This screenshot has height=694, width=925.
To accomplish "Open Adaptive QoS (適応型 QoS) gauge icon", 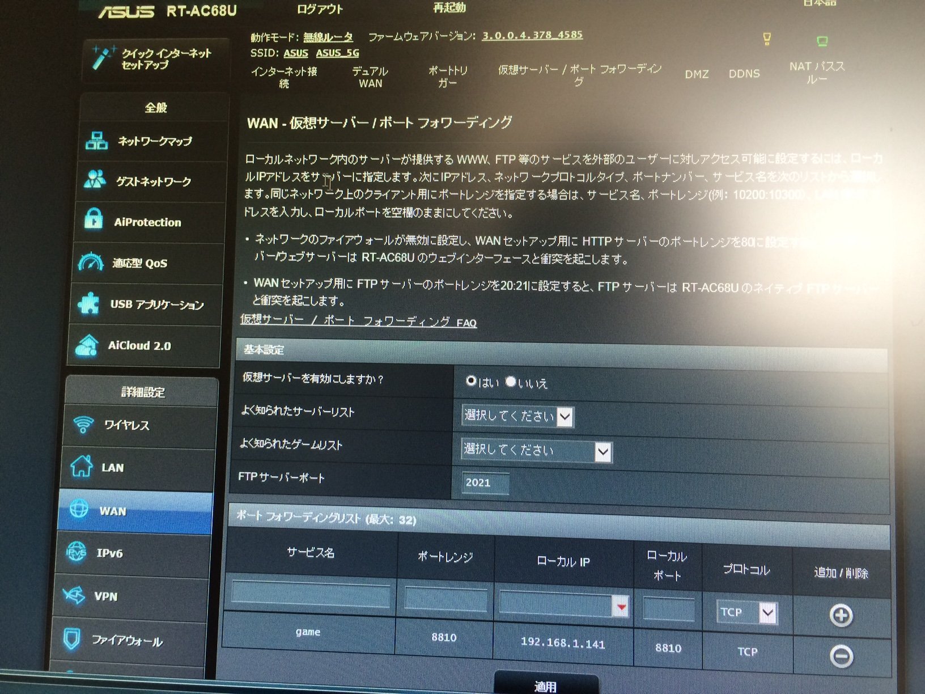I will coord(91,262).
